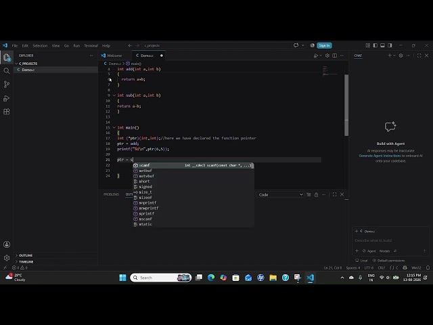Image resolution: width=433 pixels, height=325 pixels.
Task: Collapse the sub function fold arrow
Action: 114,95
